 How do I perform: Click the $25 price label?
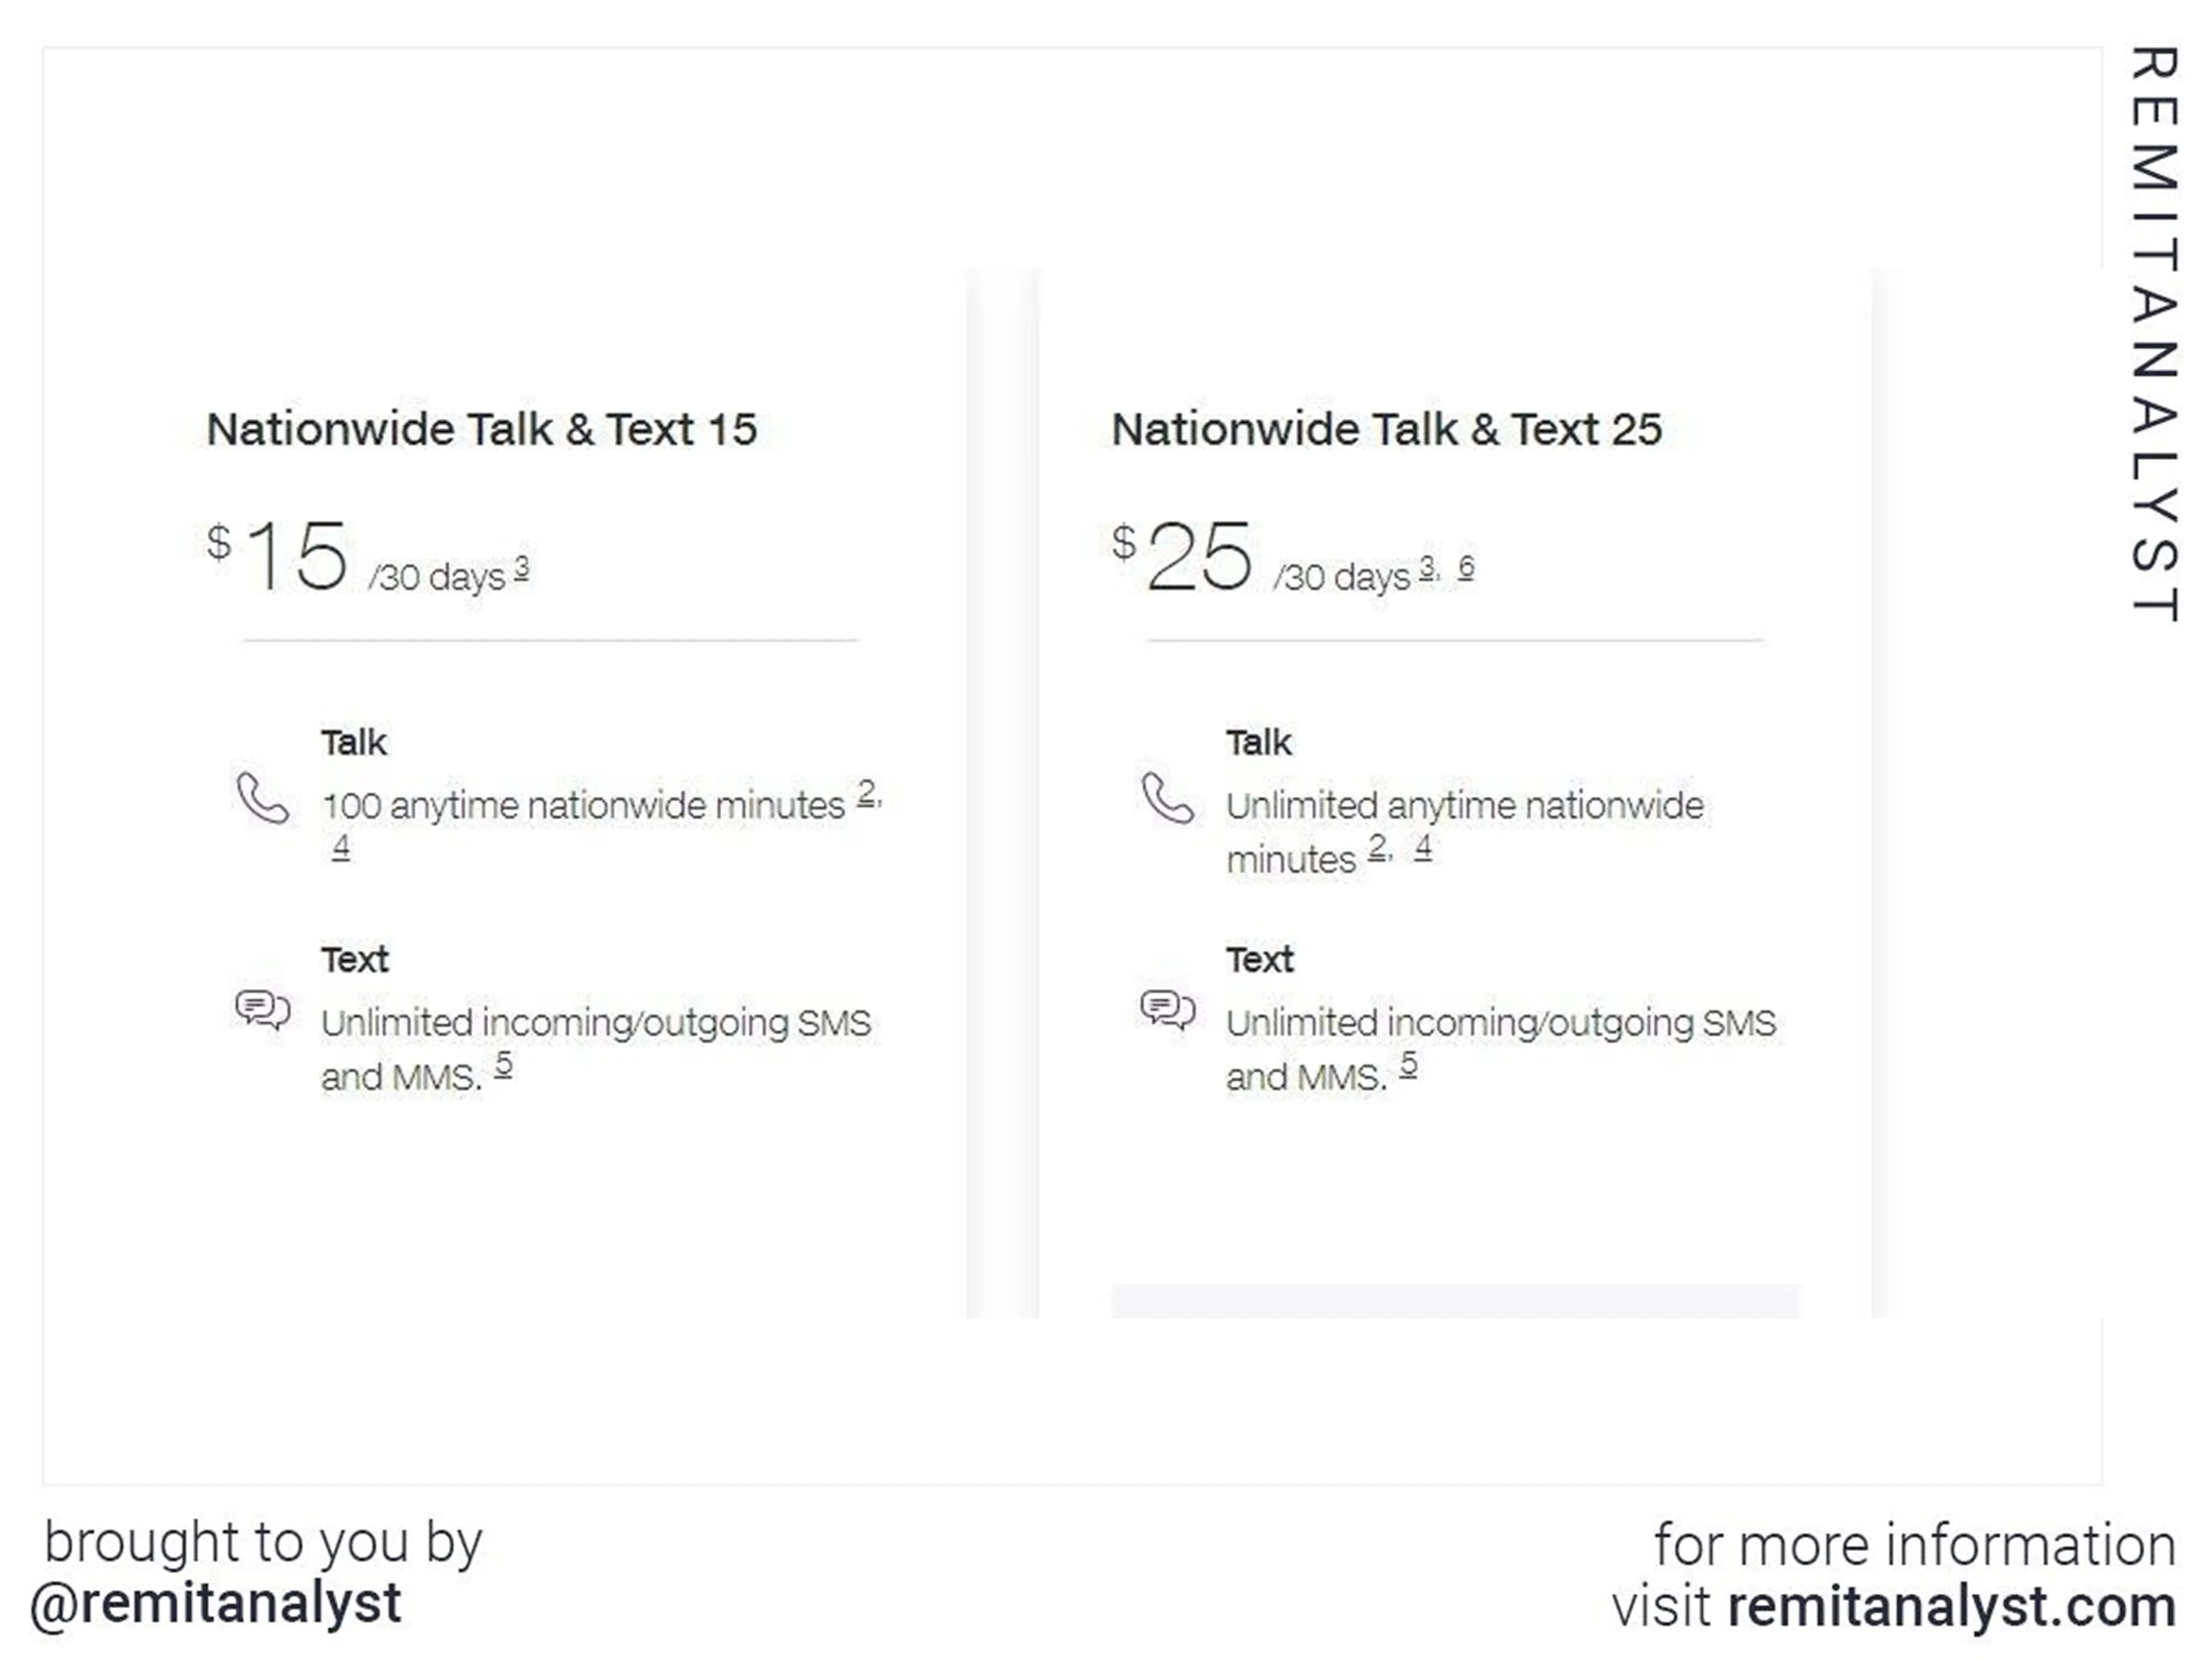click(1182, 556)
